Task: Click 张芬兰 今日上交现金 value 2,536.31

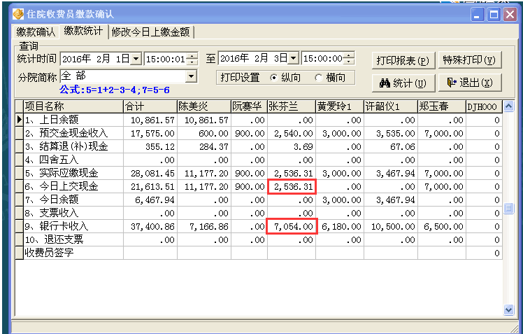Action: point(292,186)
